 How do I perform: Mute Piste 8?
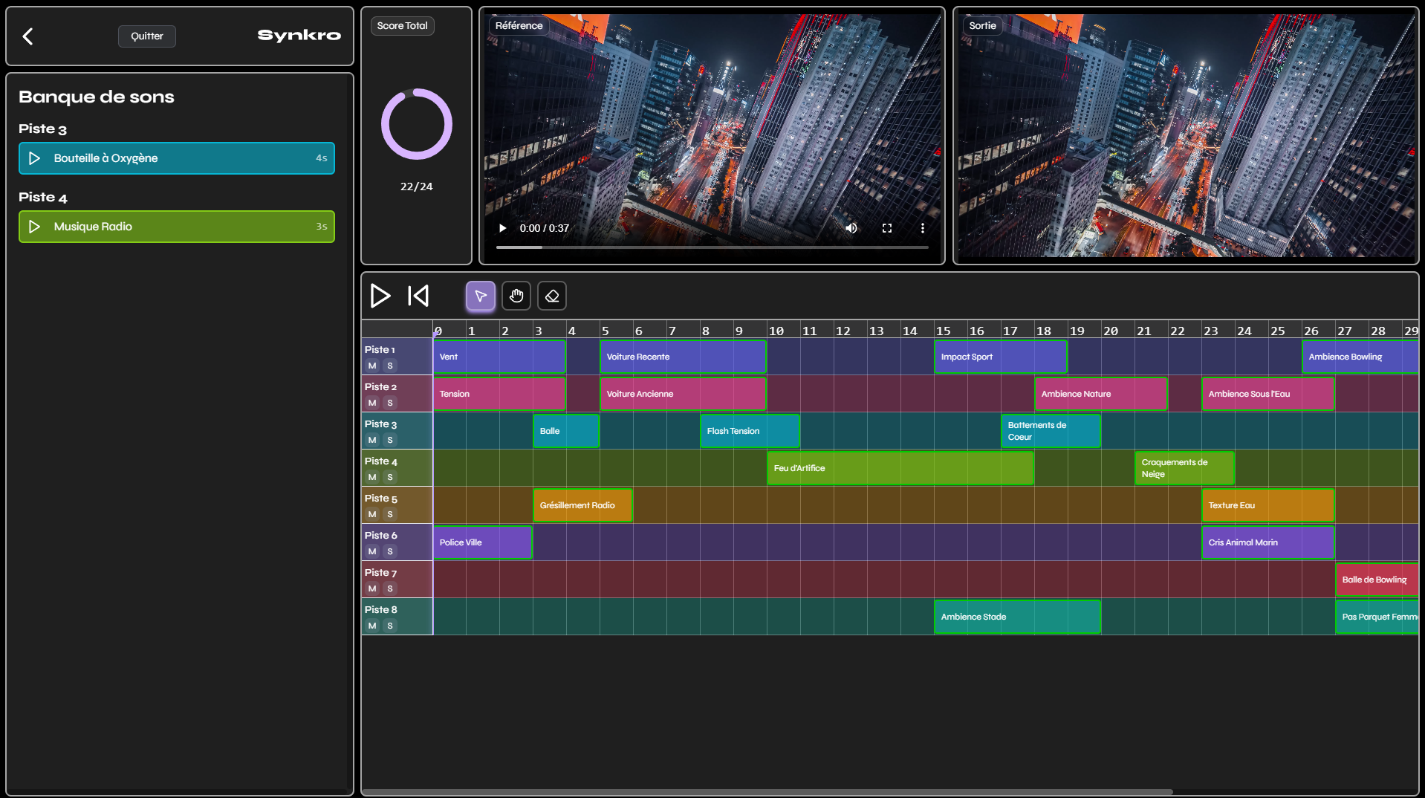(x=372, y=626)
